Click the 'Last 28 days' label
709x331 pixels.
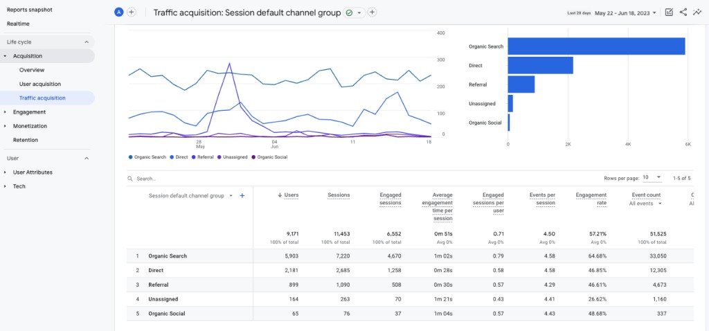580,13
